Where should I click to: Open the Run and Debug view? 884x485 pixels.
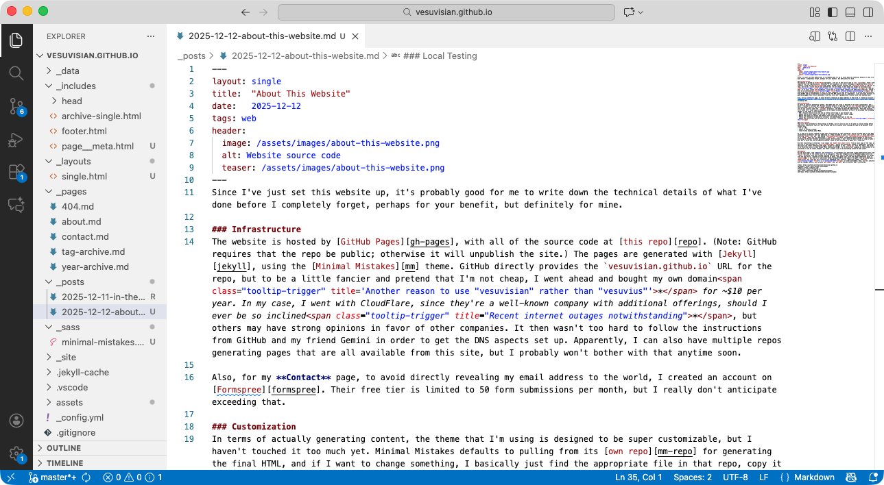16,140
